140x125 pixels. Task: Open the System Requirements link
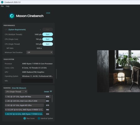tap(17, 30)
